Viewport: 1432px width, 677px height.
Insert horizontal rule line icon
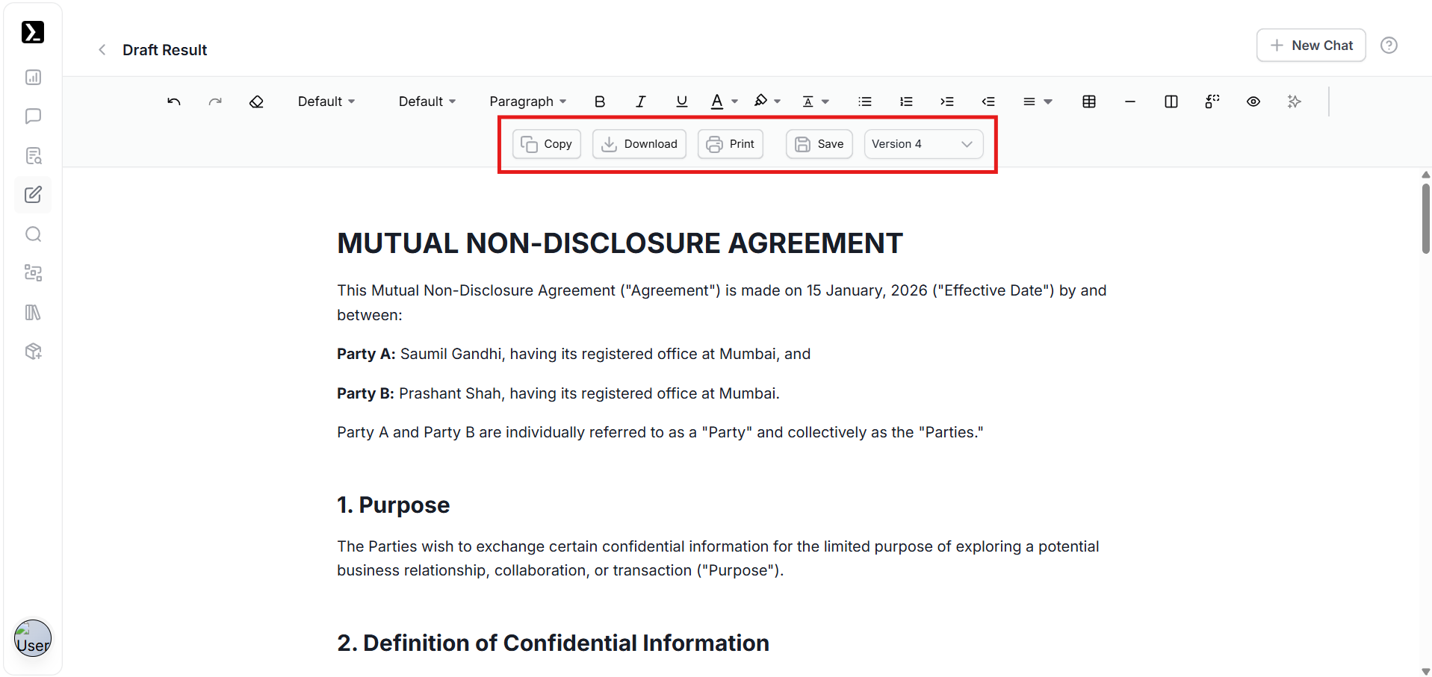(x=1129, y=102)
